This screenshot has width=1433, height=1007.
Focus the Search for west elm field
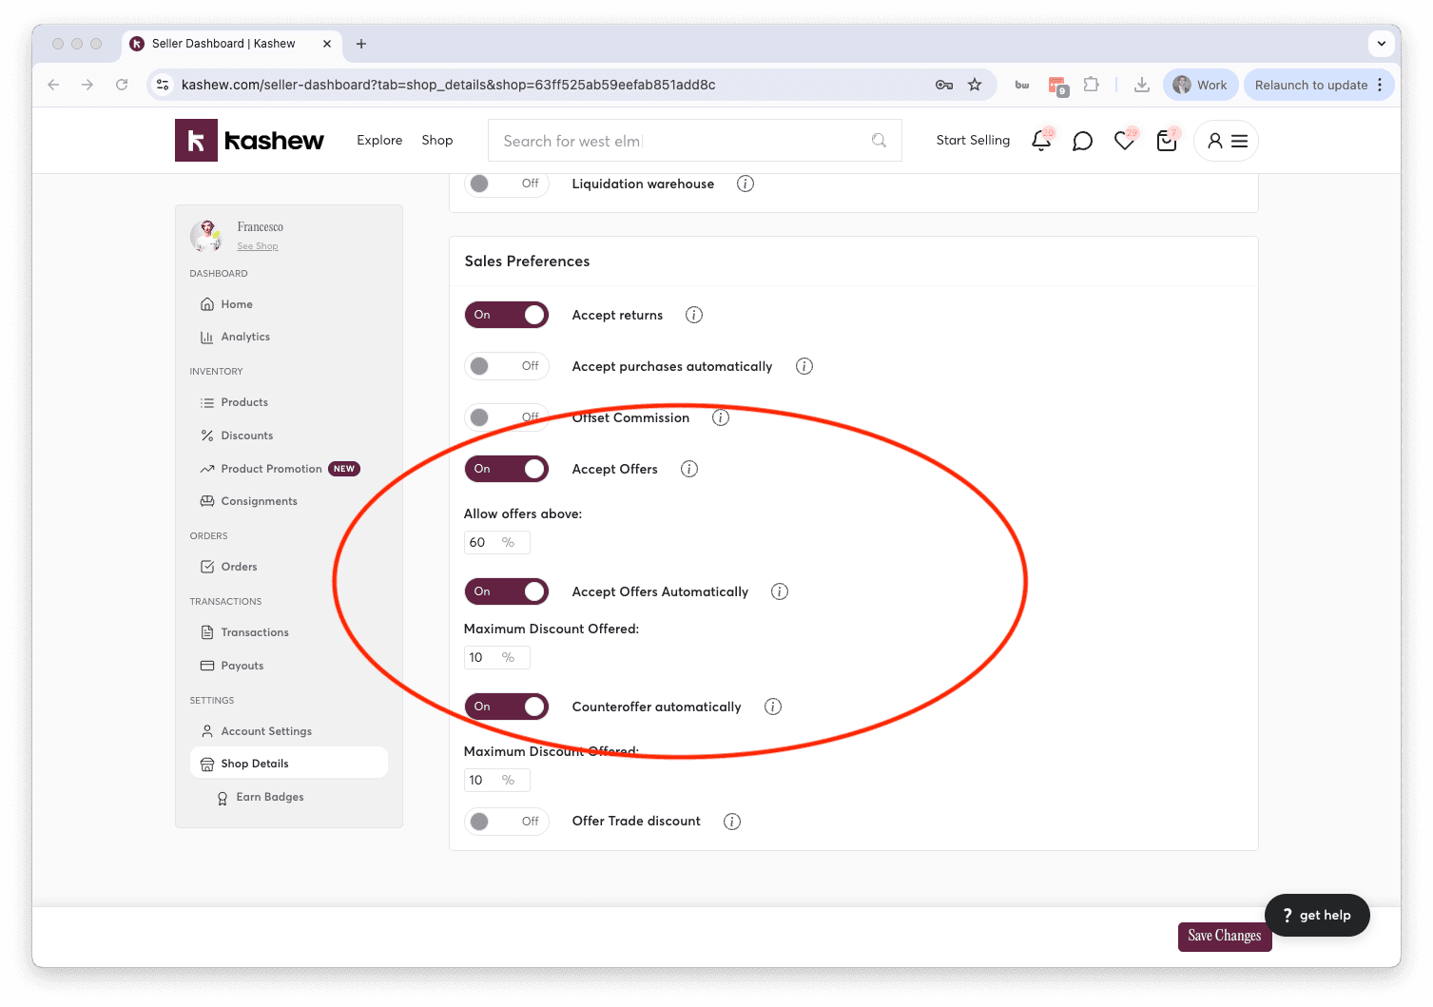pyautogui.click(x=694, y=141)
